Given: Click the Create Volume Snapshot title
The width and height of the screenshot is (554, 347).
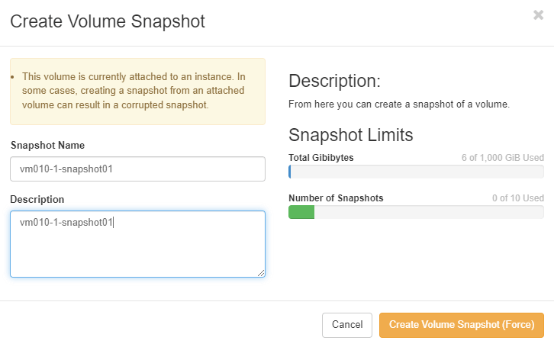Looking at the screenshot, I should point(107,21).
